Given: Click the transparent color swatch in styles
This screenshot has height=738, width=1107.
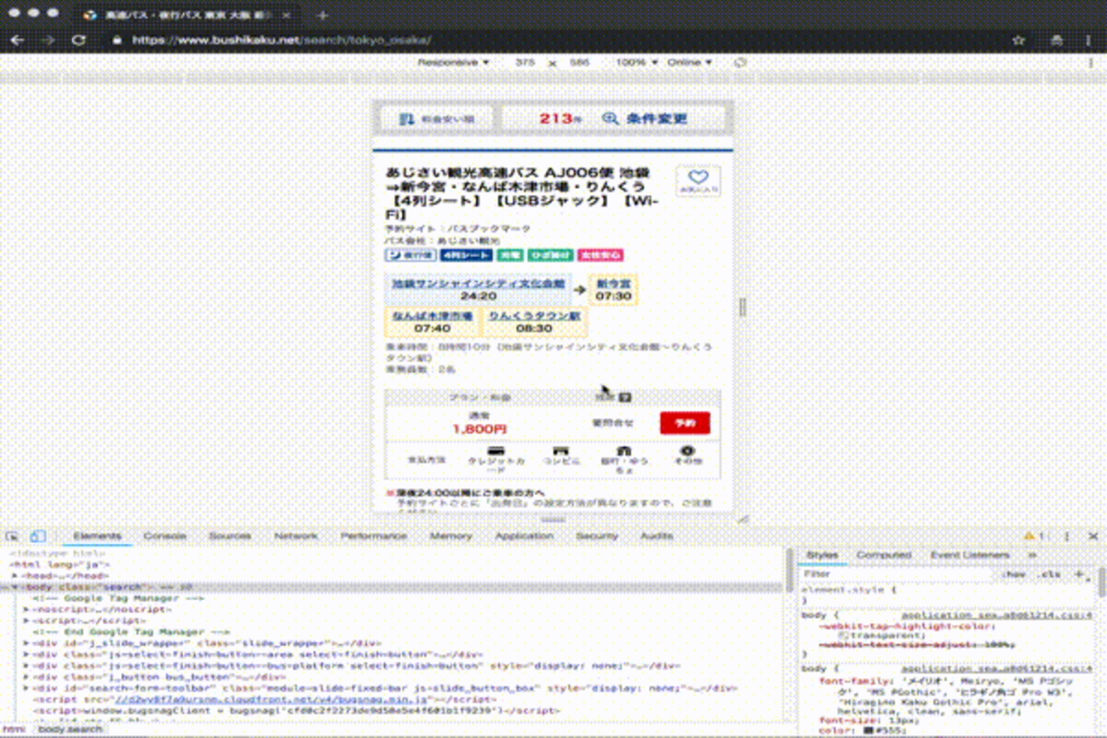Looking at the screenshot, I should click(x=842, y=635).
